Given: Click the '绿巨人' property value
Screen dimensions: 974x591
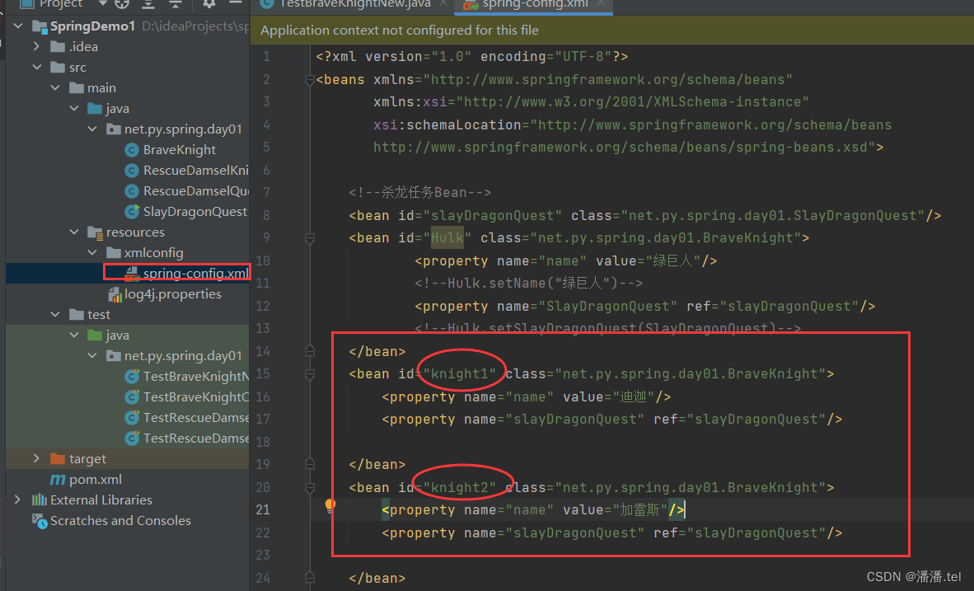Looking at the screenshot, I should (x=672, y=260).
